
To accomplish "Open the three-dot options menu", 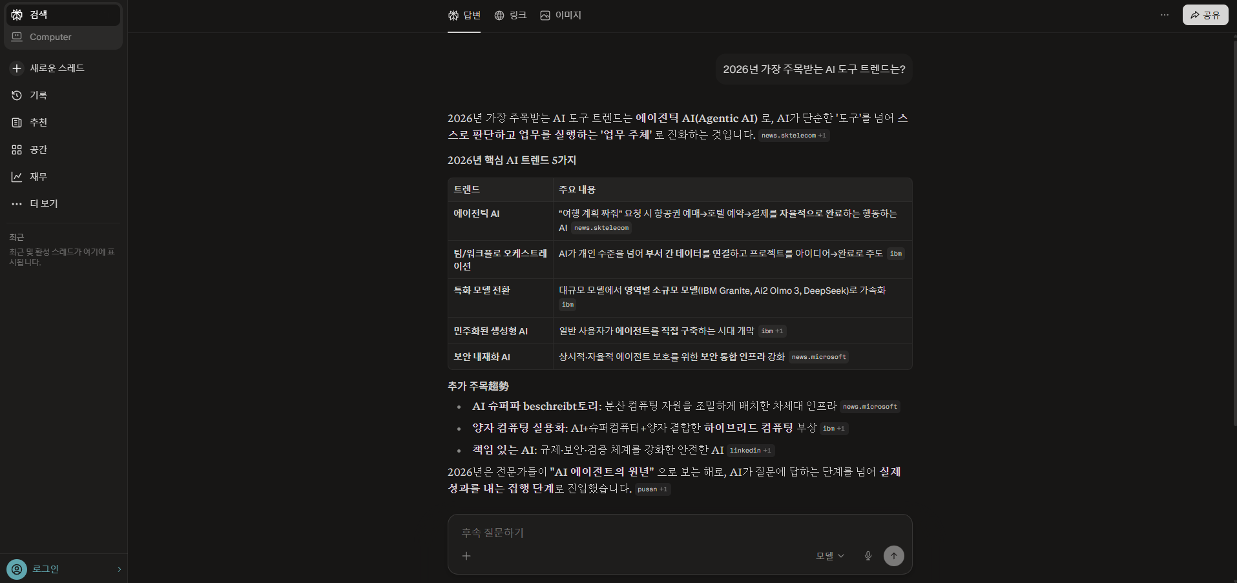I will pyautogui.click(x=1164, y=14).
